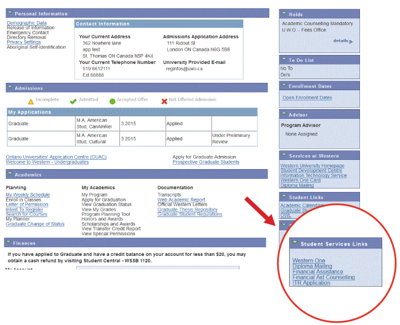Click Apply for Graduate Admission text
This screenshot has width=400, height=325.
tap(204, 157)
